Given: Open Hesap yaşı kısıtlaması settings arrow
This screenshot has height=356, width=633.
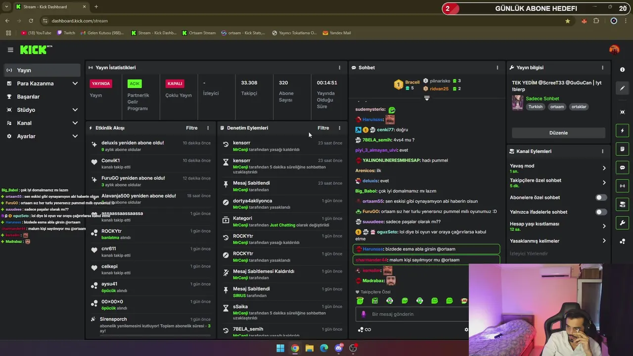Looking at the screenshot, I should coord(604,226).
